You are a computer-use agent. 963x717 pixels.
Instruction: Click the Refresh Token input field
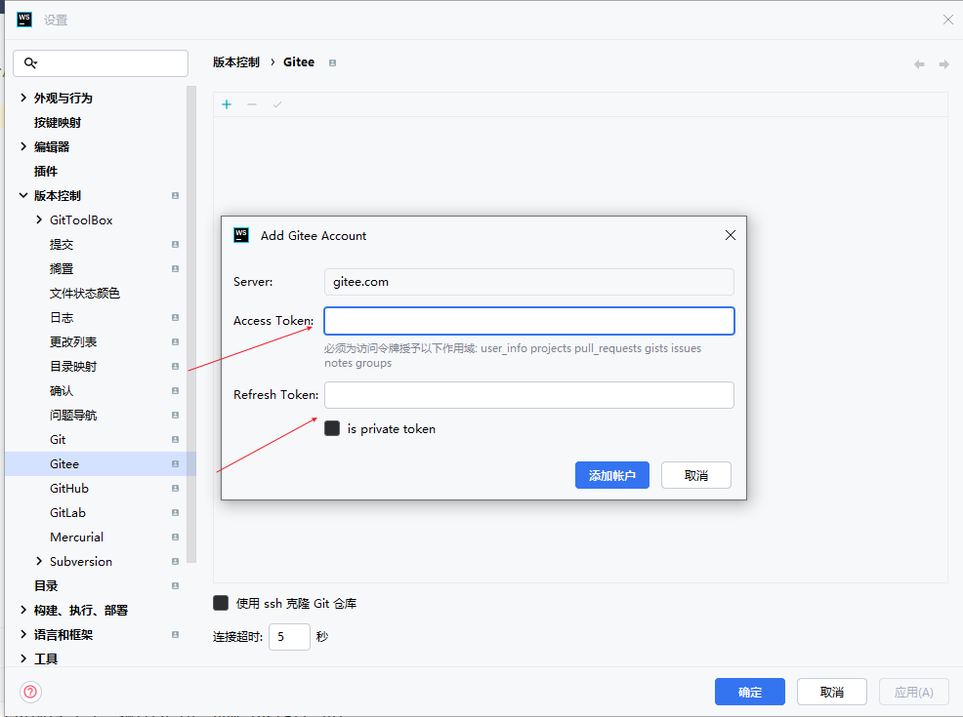(x=529, y=395)
